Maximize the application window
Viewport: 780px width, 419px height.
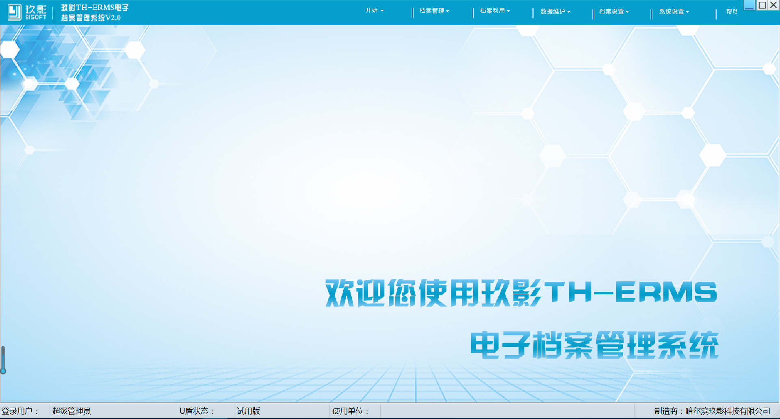[x=762, y=5]
